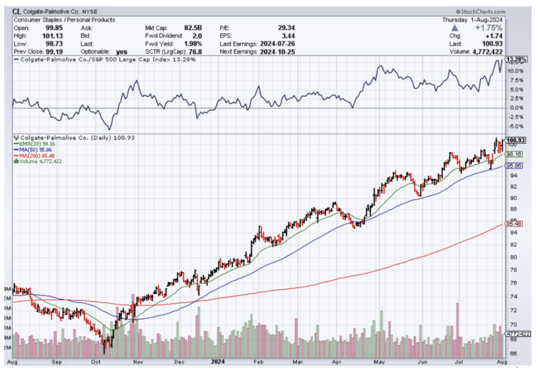Click the Volume 4,772,422 legend entry

(x=38, y=162)
